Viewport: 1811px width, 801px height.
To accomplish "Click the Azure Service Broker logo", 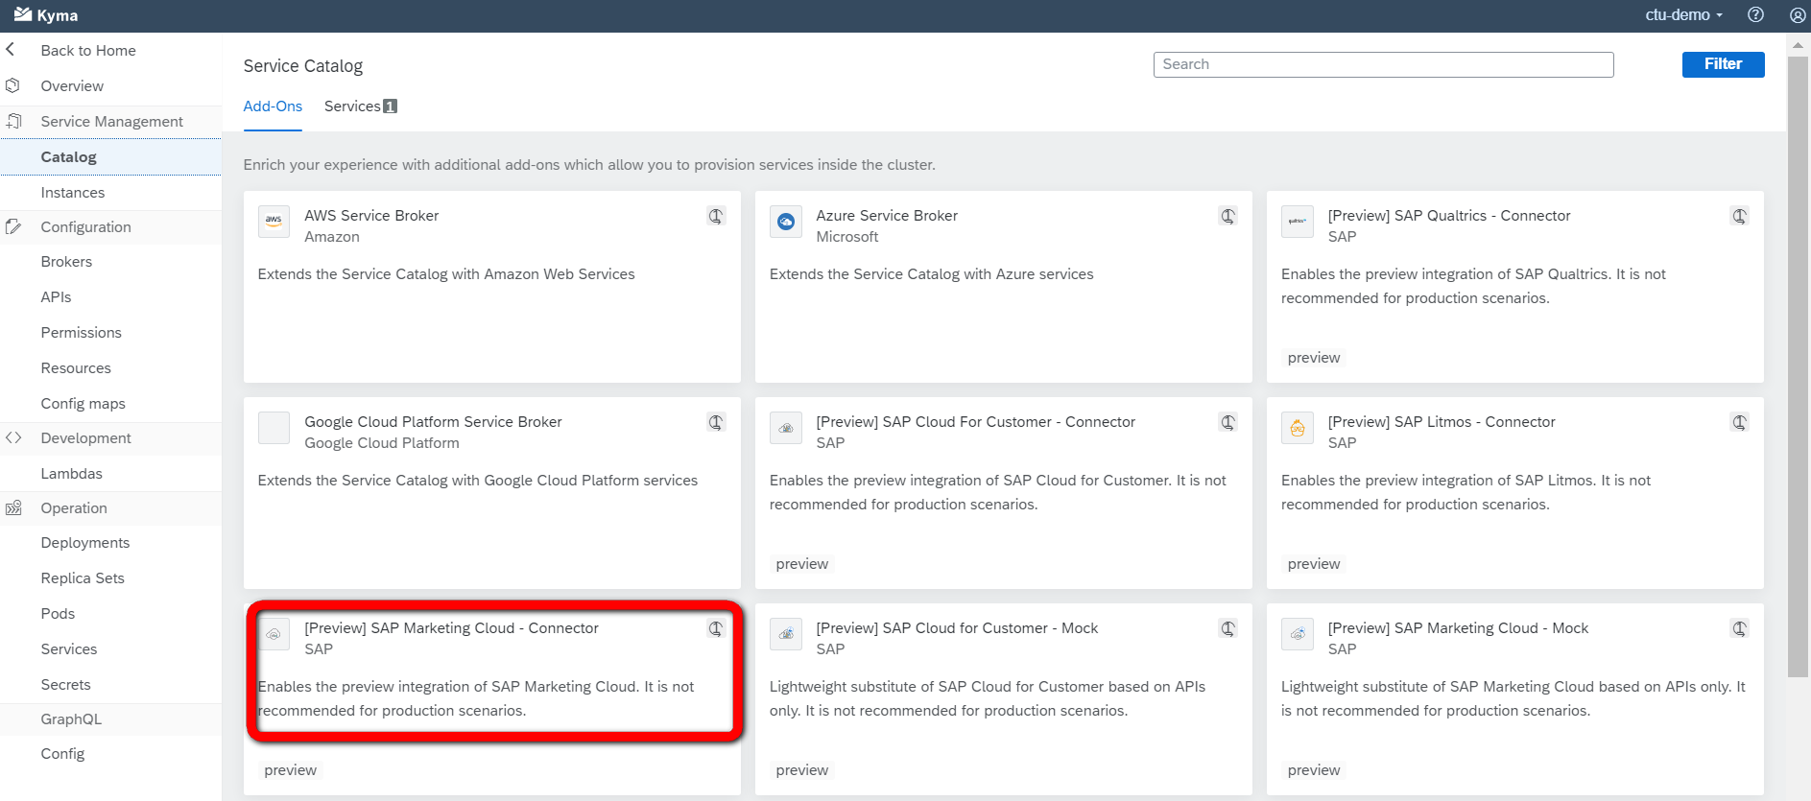I will (785, 222).
